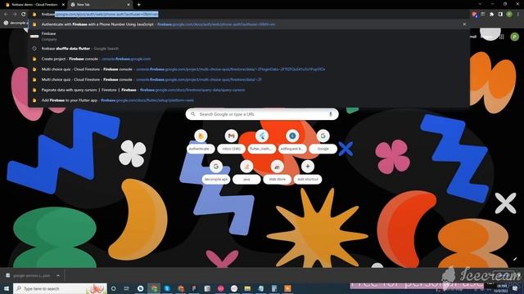Click the red-blue extension icon in toolbar
Viewport: 524px width, 294px height.
(474, 15)
